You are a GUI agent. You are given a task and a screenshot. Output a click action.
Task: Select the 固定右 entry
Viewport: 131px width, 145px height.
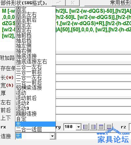pyautogui.click(x=35, y=30)
